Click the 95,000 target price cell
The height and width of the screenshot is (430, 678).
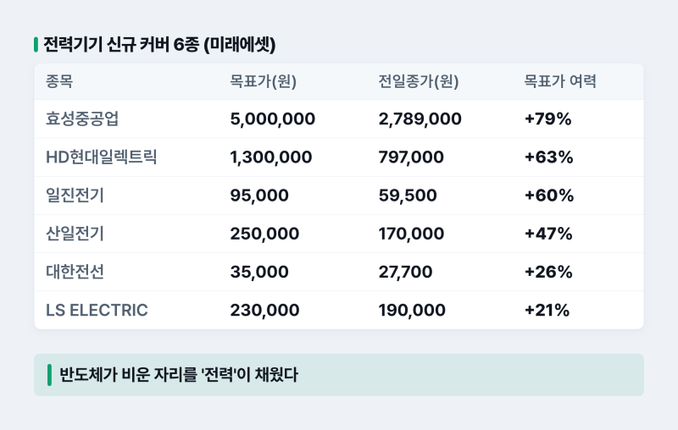coord(259,196)
